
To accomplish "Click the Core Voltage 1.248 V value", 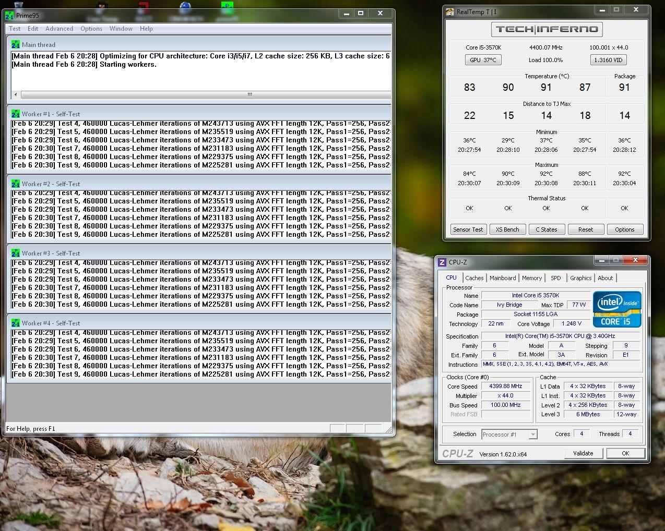I will pos(572,323).
